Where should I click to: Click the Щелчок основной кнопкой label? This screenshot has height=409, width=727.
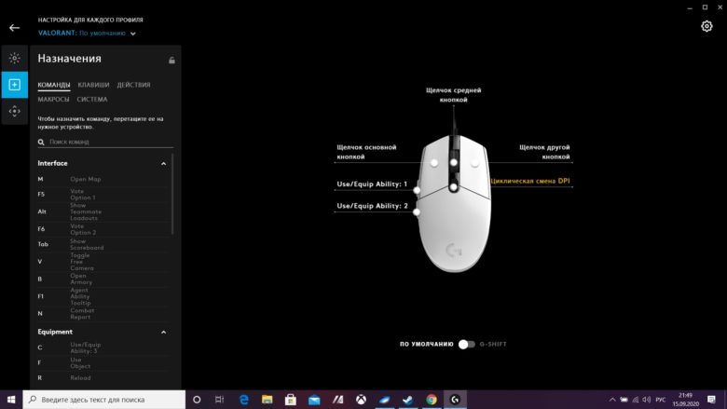366,152
